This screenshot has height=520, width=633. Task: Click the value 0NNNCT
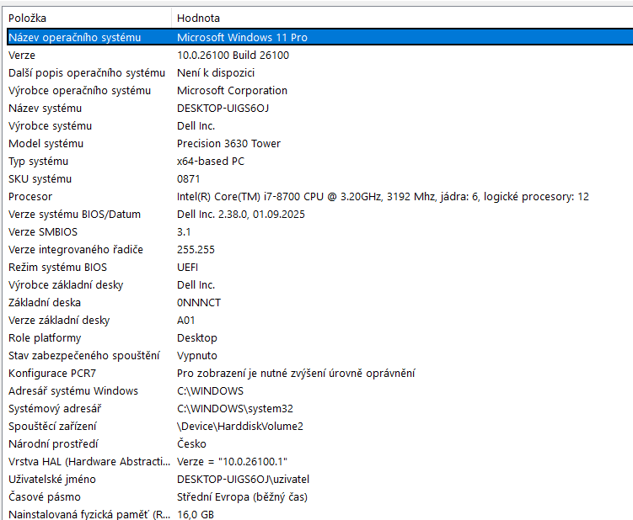pyautogui.click(x=199, y=303)
